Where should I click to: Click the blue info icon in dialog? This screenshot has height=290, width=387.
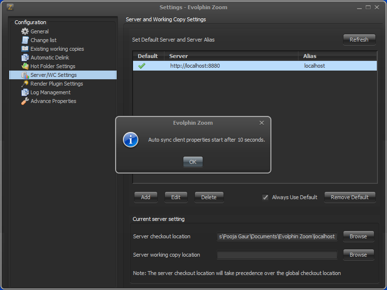131,140
